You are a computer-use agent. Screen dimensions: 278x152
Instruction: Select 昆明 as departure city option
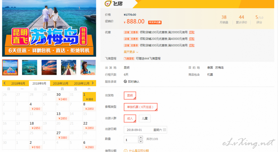coord(130,95)
